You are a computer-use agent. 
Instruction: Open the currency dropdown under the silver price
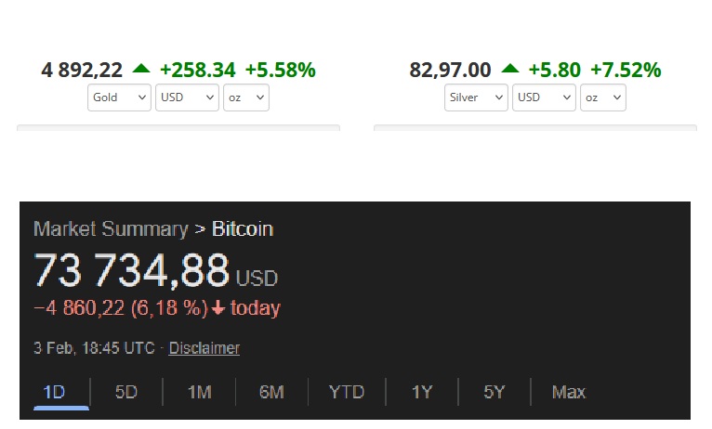point(544,97)
